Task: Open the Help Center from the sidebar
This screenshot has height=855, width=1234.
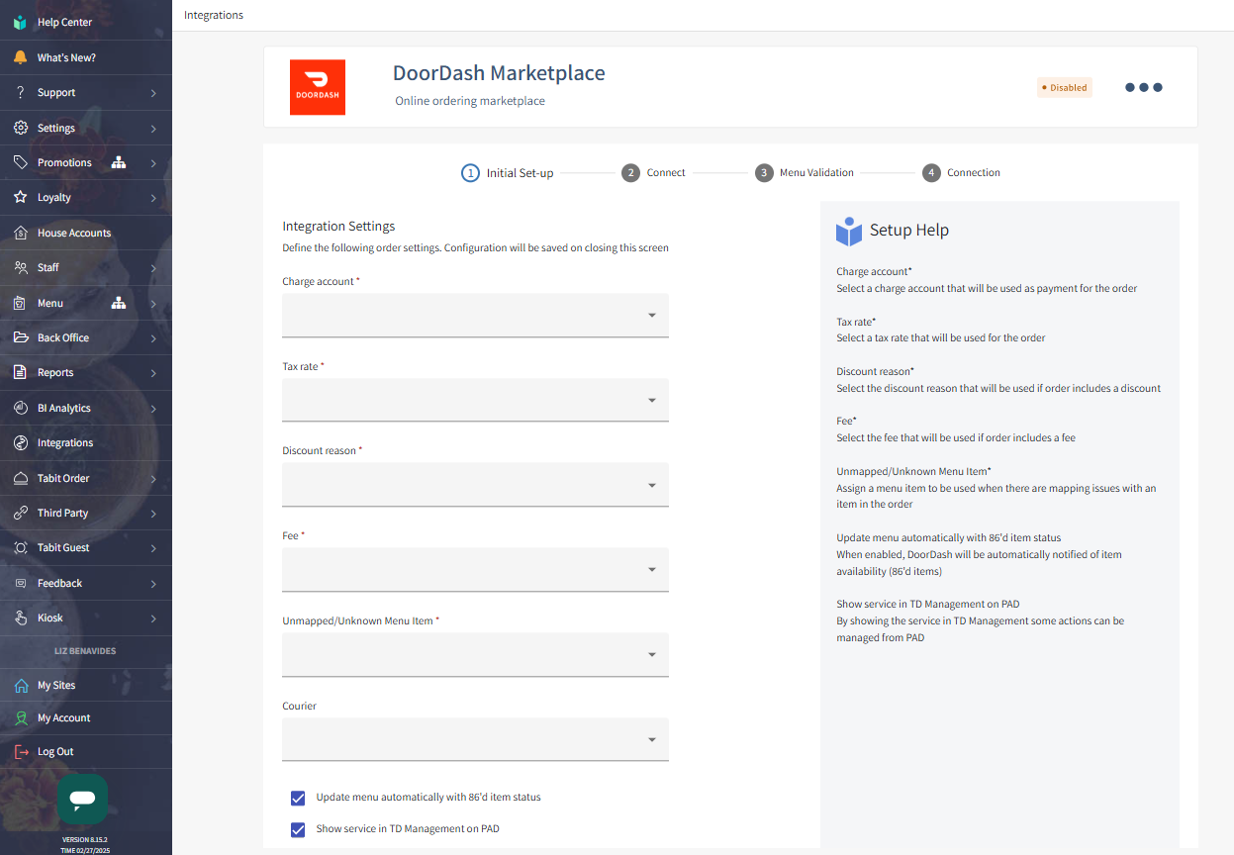Action: pyautogui.click(x=20, y=21)
